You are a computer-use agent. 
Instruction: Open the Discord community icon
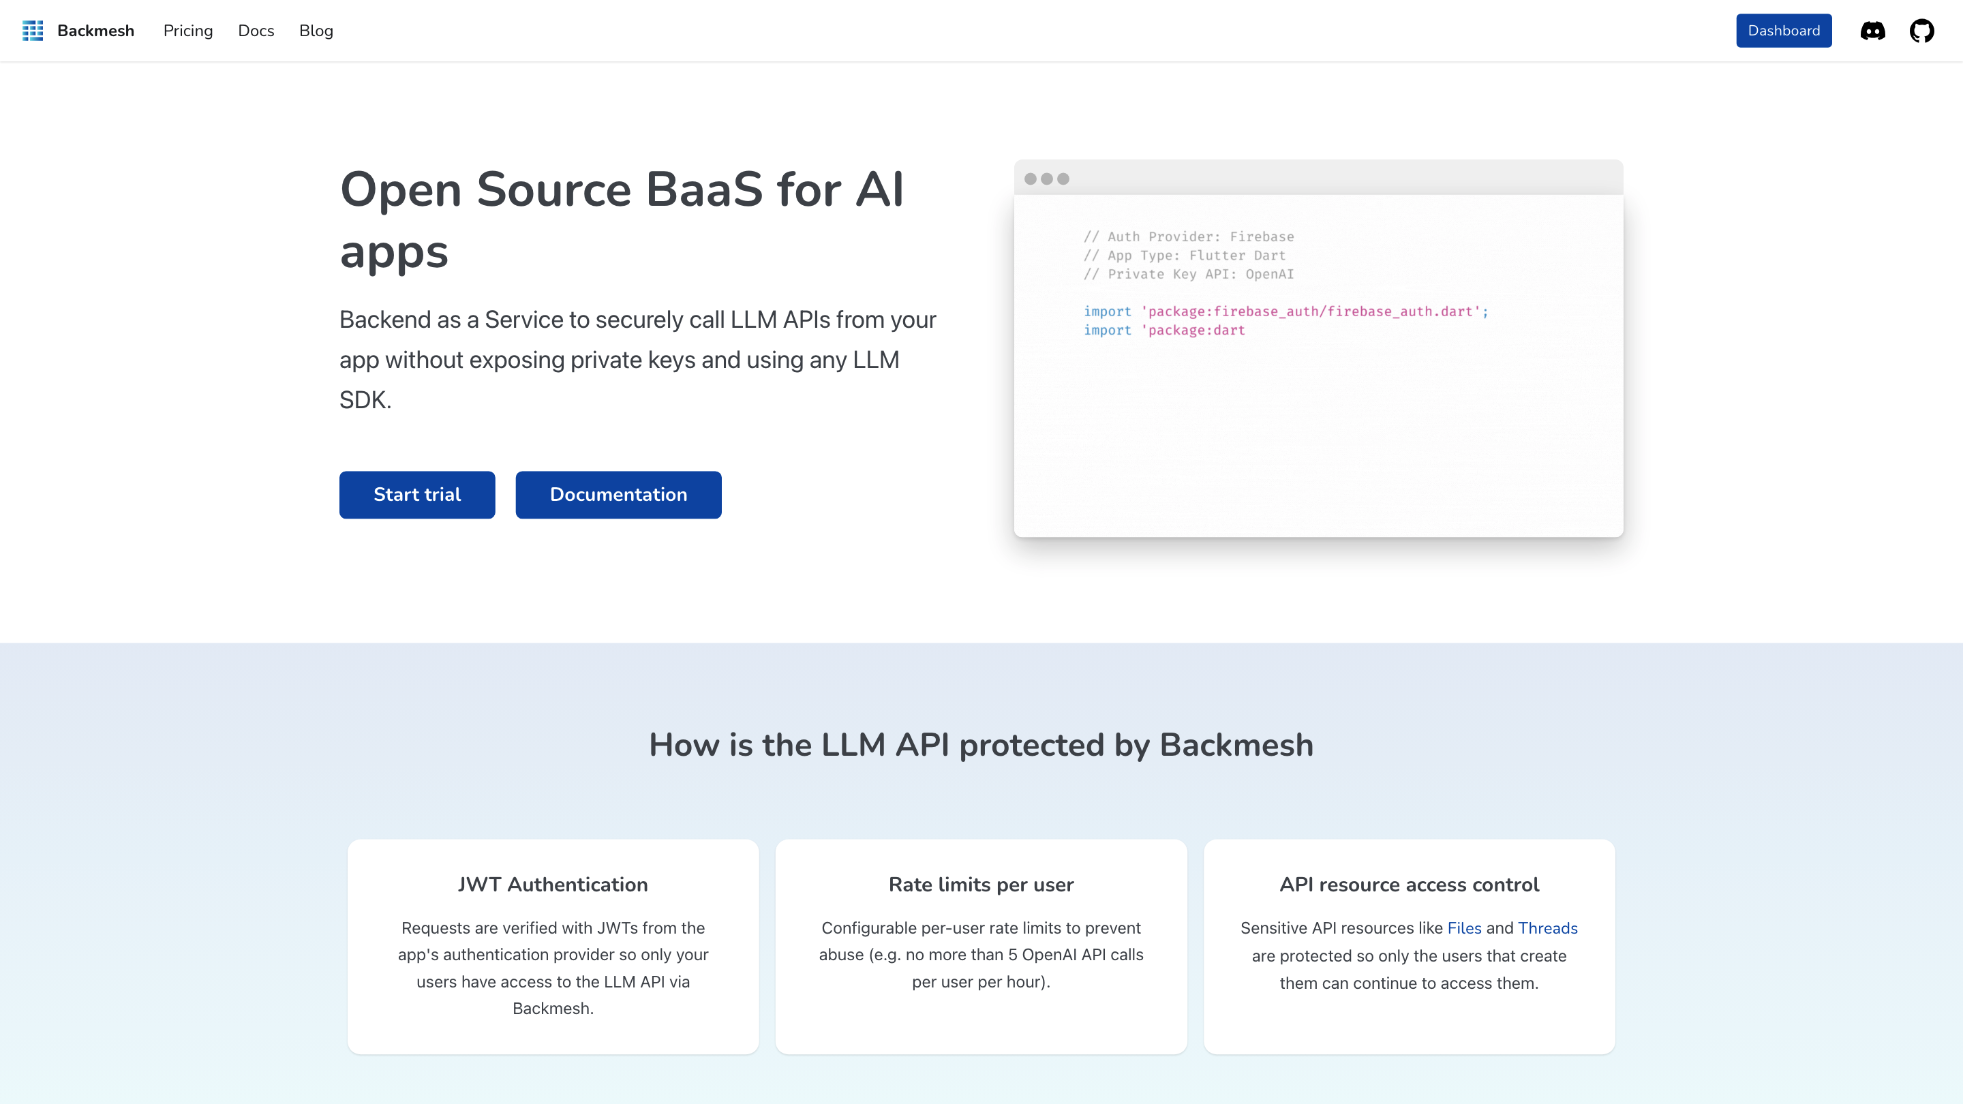pos(1872,31)
